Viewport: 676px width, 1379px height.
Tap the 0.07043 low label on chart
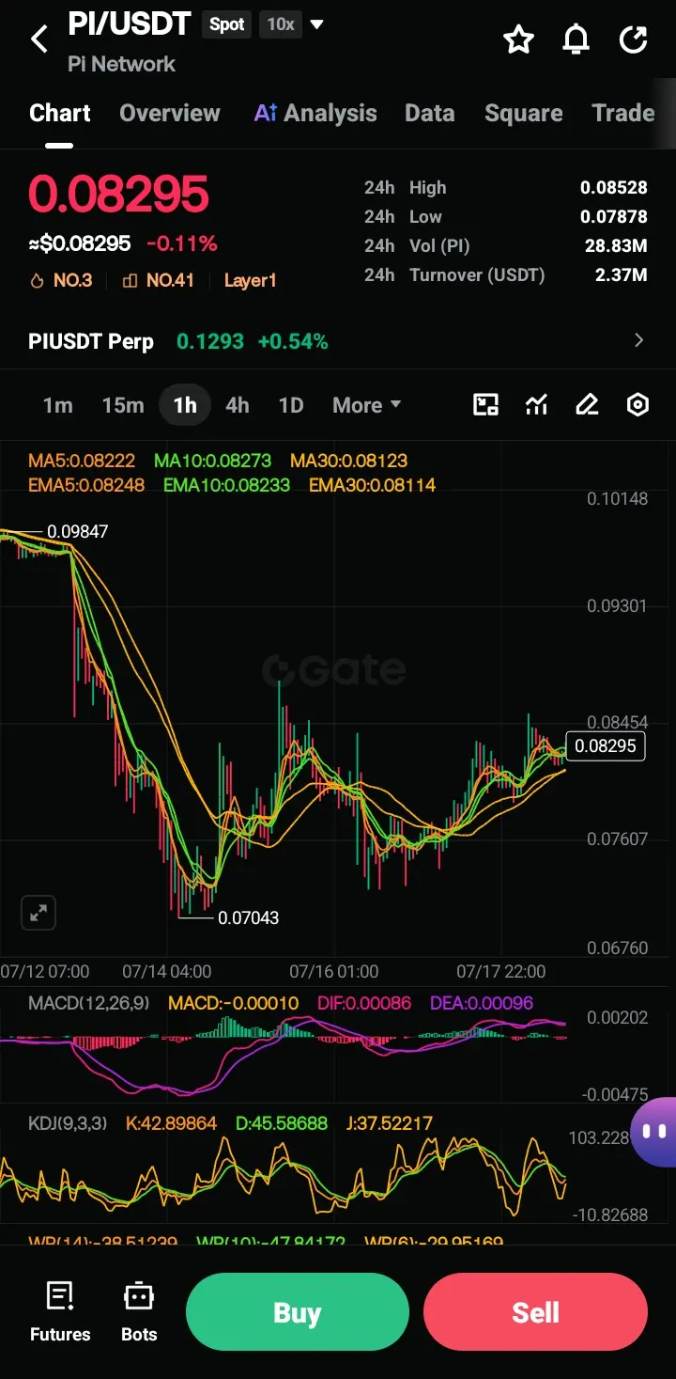click(248, 917)
